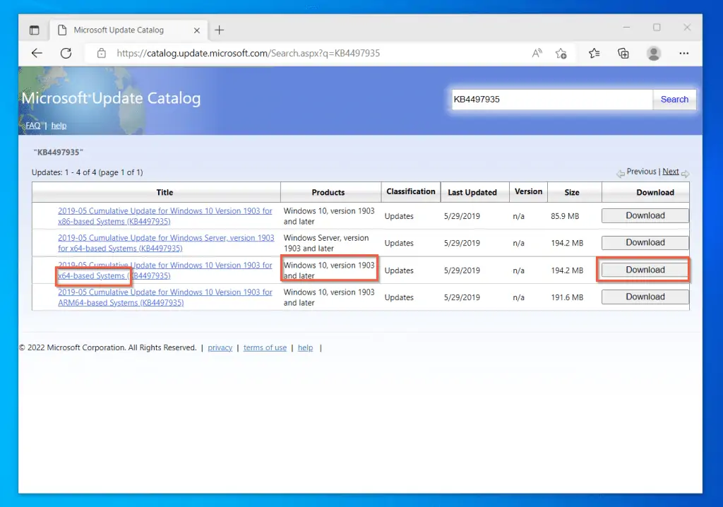Select the "KB4497935" search results heading

pyautogui.click(x=59, y=153)
